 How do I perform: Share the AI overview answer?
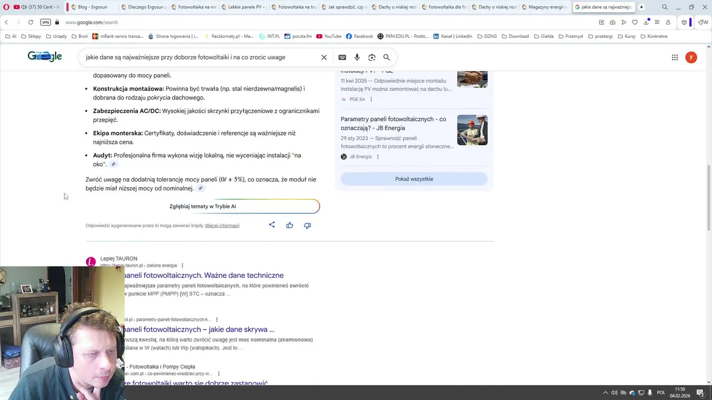tap(272, 225)
